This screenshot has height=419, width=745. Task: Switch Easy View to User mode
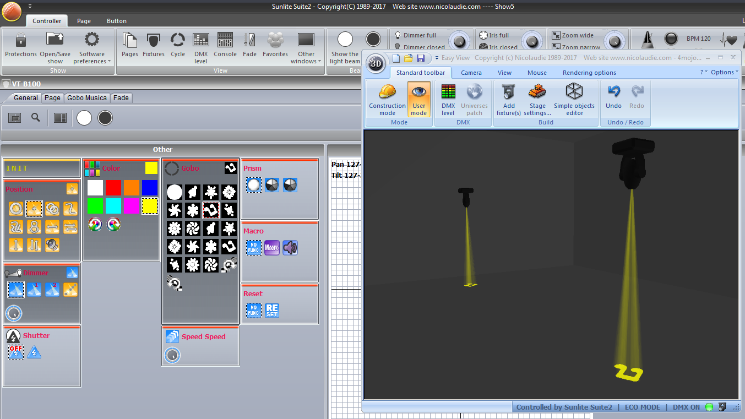tap(419, 100)
